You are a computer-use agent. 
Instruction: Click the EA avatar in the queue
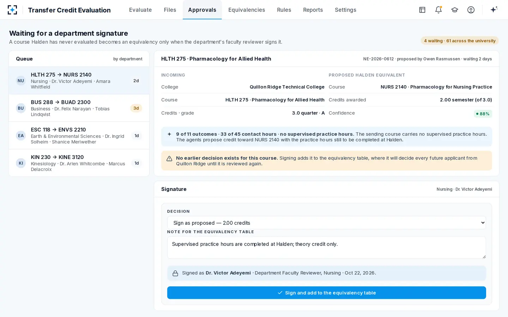[x=21, y=136]
